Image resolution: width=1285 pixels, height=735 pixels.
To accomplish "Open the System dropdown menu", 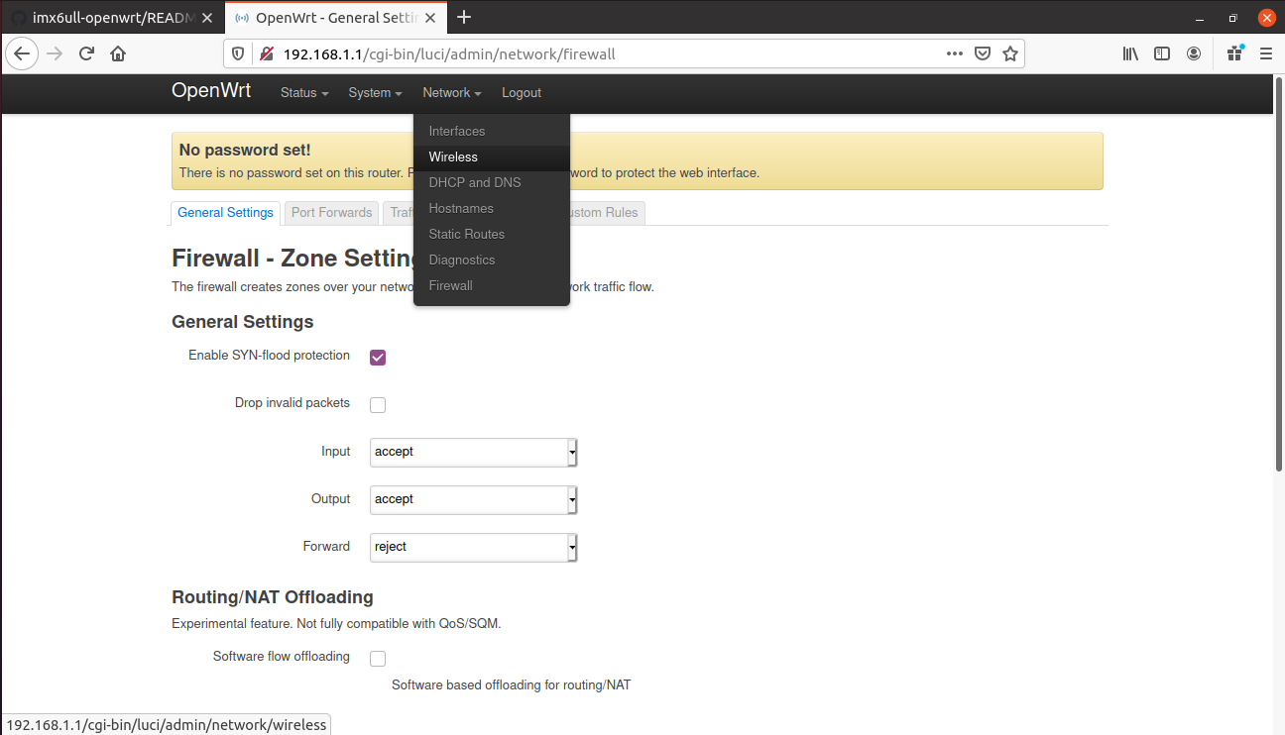I will [375, 92].
